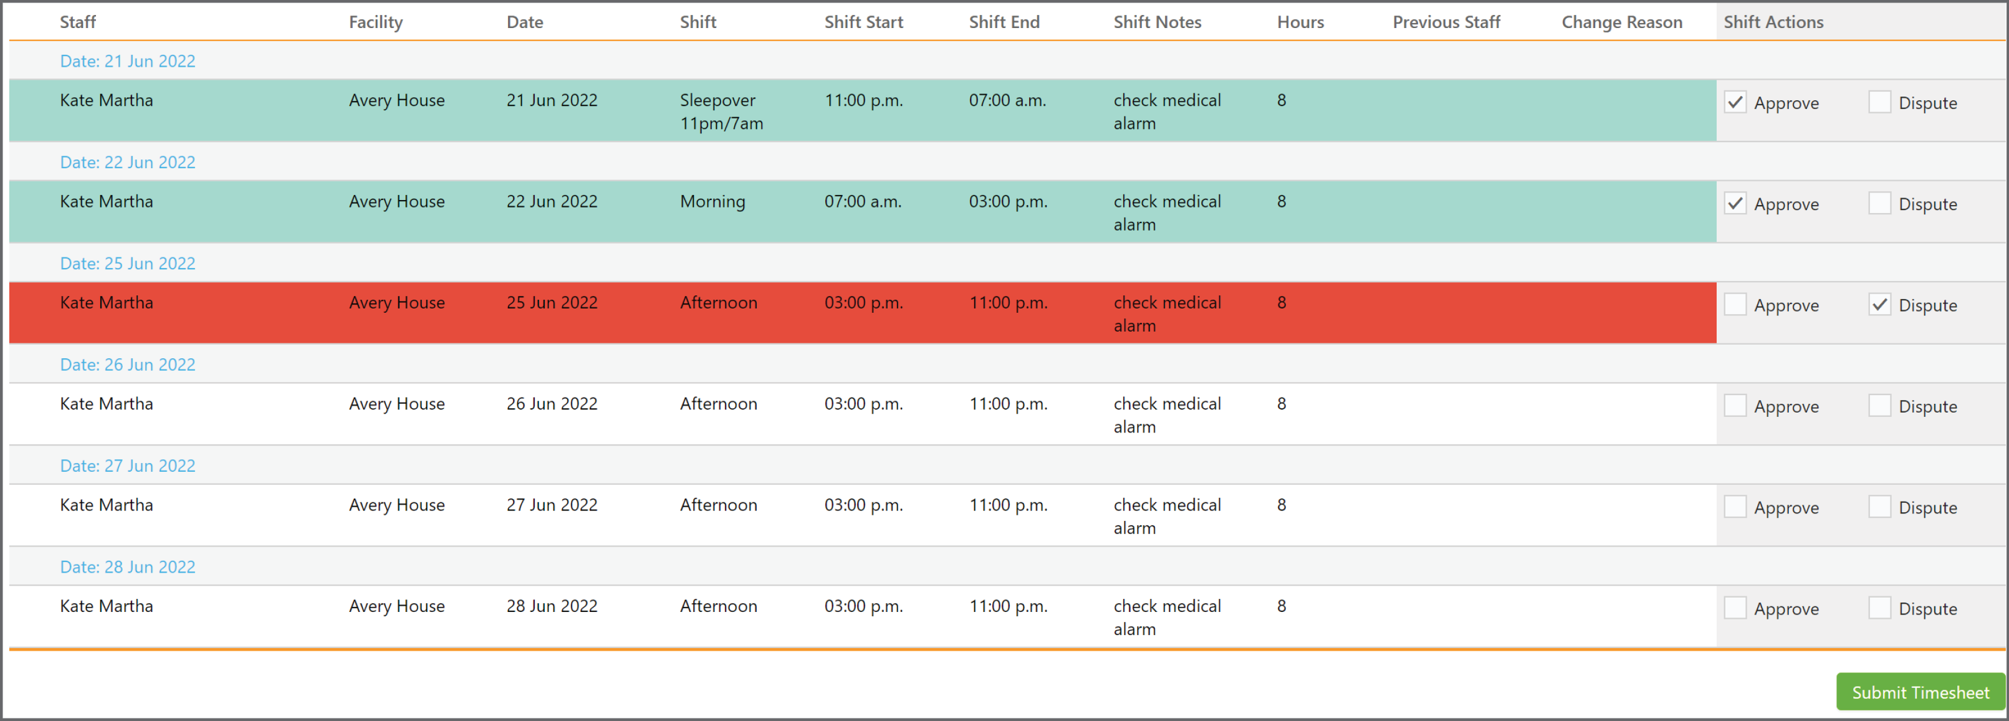Approve the 28 Jun 2022 shift

(x=1735, y=609)
